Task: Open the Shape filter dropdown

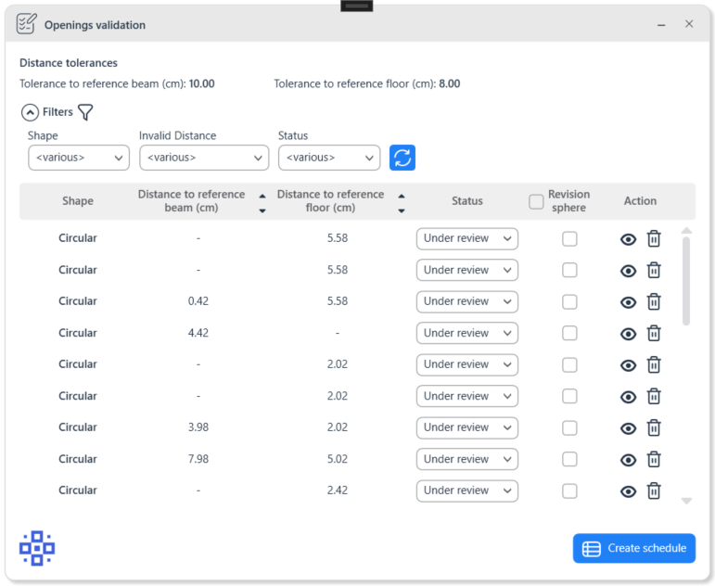Action: point(79,158)
